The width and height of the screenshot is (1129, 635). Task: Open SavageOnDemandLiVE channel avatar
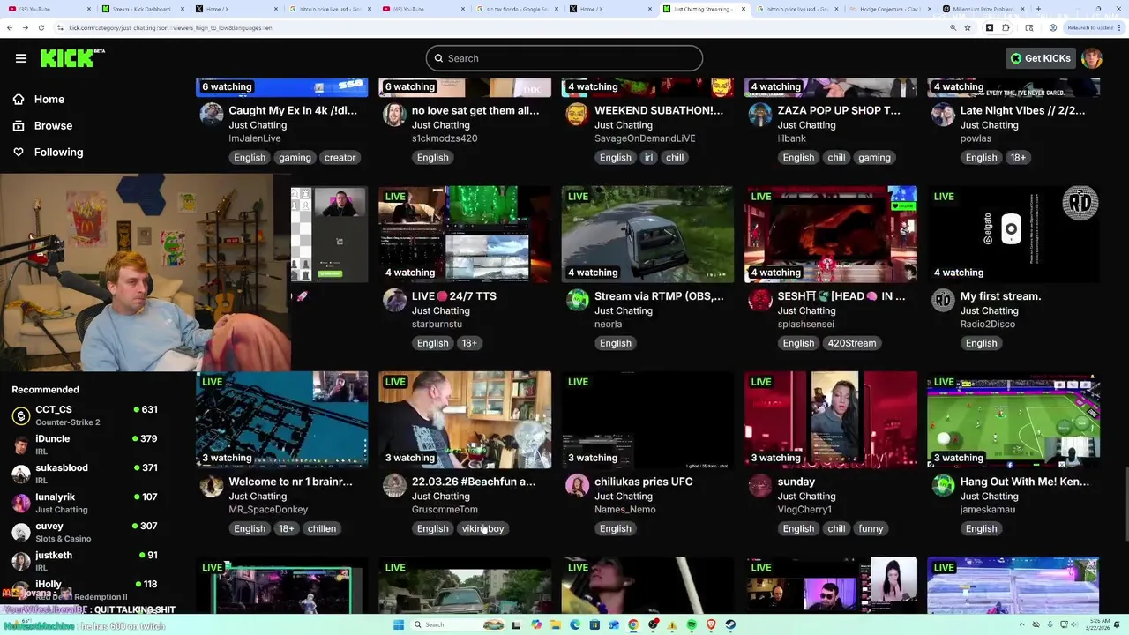click(577, 115)
